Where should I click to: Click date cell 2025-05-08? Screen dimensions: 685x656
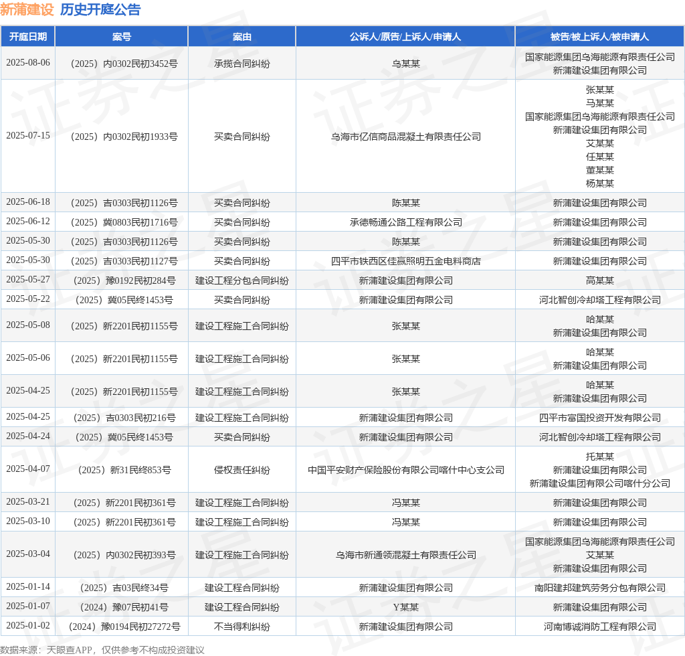(28, 325)
